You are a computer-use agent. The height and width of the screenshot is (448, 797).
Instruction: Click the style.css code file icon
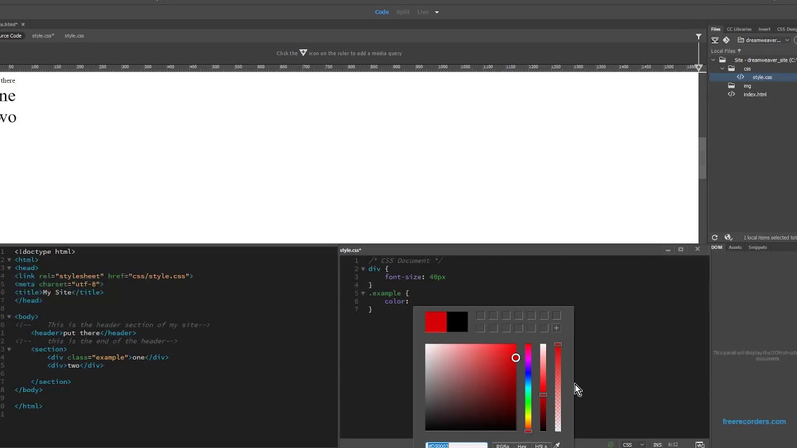click(740, 77)
